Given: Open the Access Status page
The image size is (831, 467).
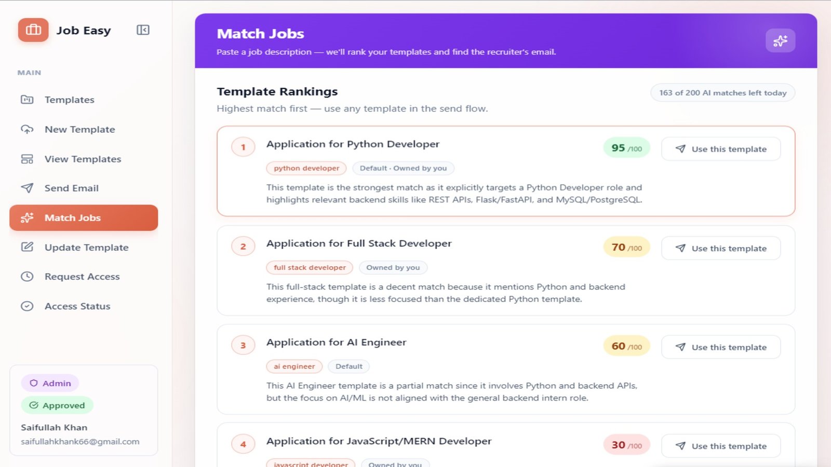Looking at the screenshot, I should (x=84, y=306).
